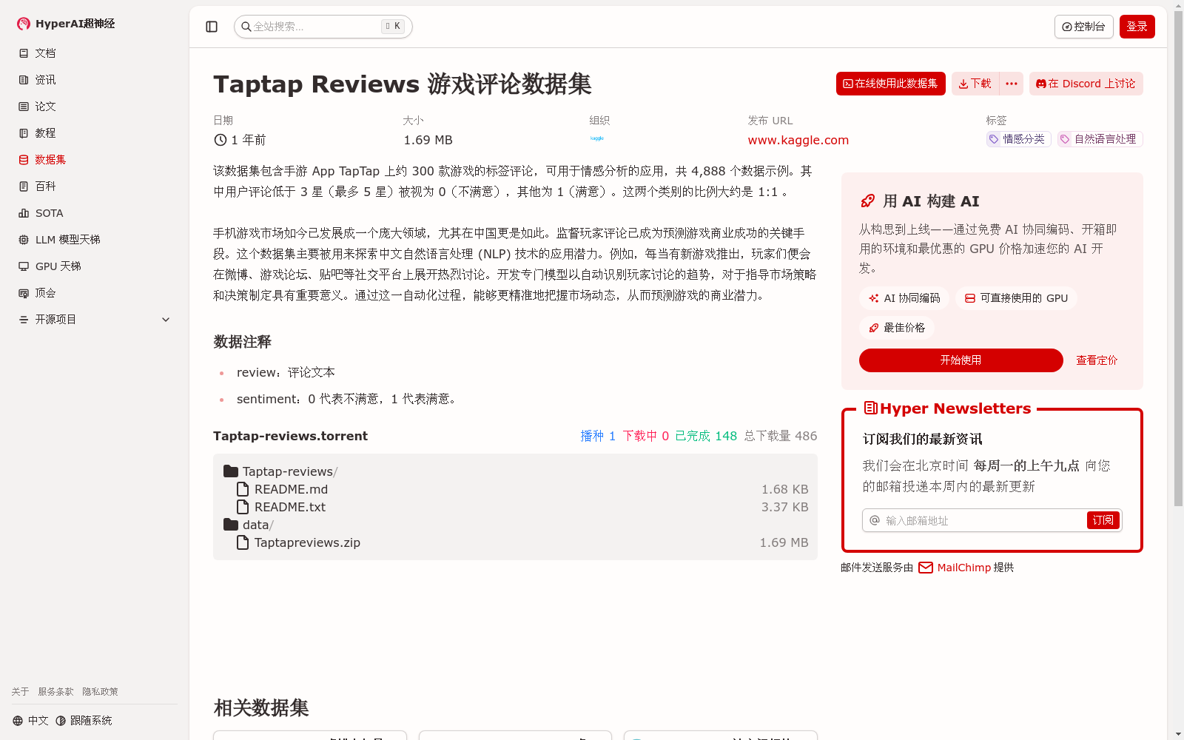
Task: Open the more options ellipsis menu
Action: 1011,84
